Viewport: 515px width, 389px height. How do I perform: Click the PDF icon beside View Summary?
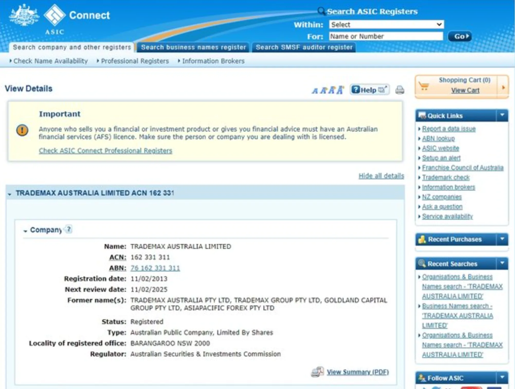[317, 372]
